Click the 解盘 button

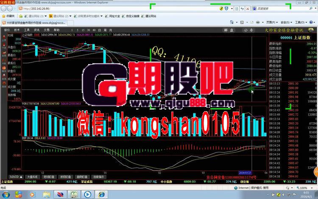pyautogui.click(x=229, y=30)
